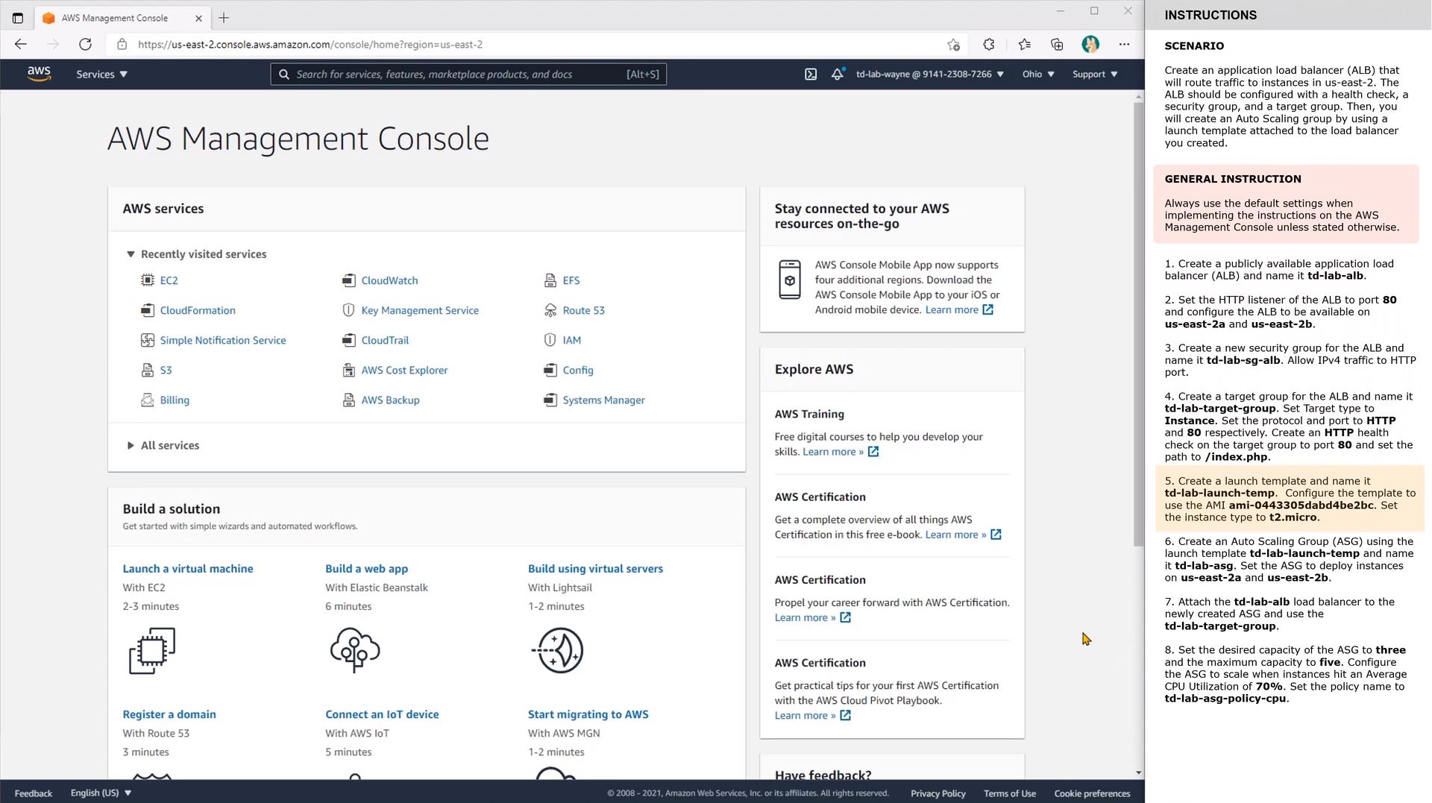1432x803 pixels.
Task: Open the browser settings ellipsis menu
Action: 1124,45
